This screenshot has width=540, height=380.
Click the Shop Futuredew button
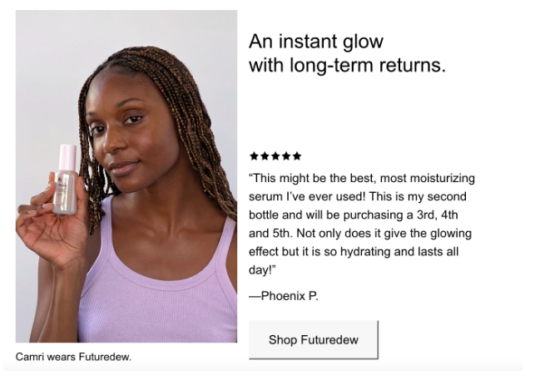tap(313, 339)
